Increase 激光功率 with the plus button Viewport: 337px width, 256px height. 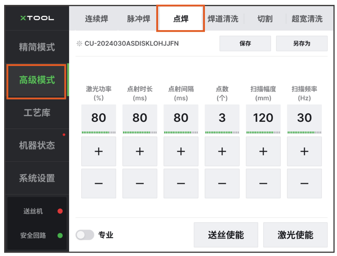(x=98, y=152)
